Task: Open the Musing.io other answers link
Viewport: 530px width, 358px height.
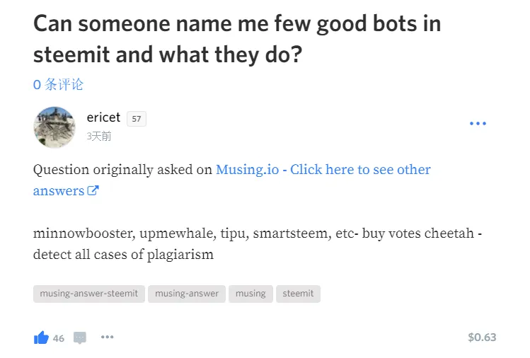Action: point(232,180)
